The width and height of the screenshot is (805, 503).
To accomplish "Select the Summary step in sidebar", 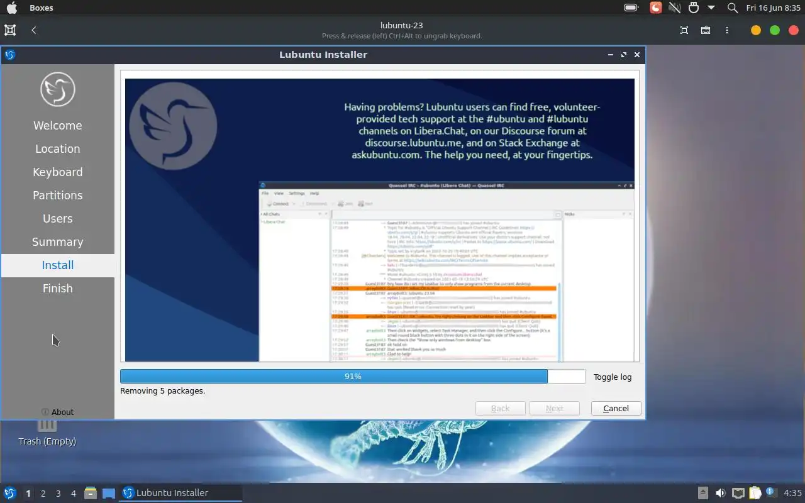I will [x=58, y=241].
